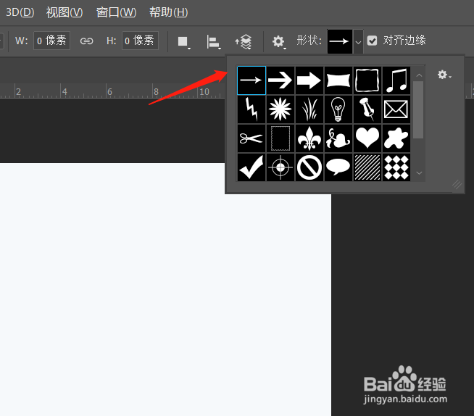Select the scissors shape preset
Image resolution: width=474 pixels, height=416 pixels.
tap(251, 138)
